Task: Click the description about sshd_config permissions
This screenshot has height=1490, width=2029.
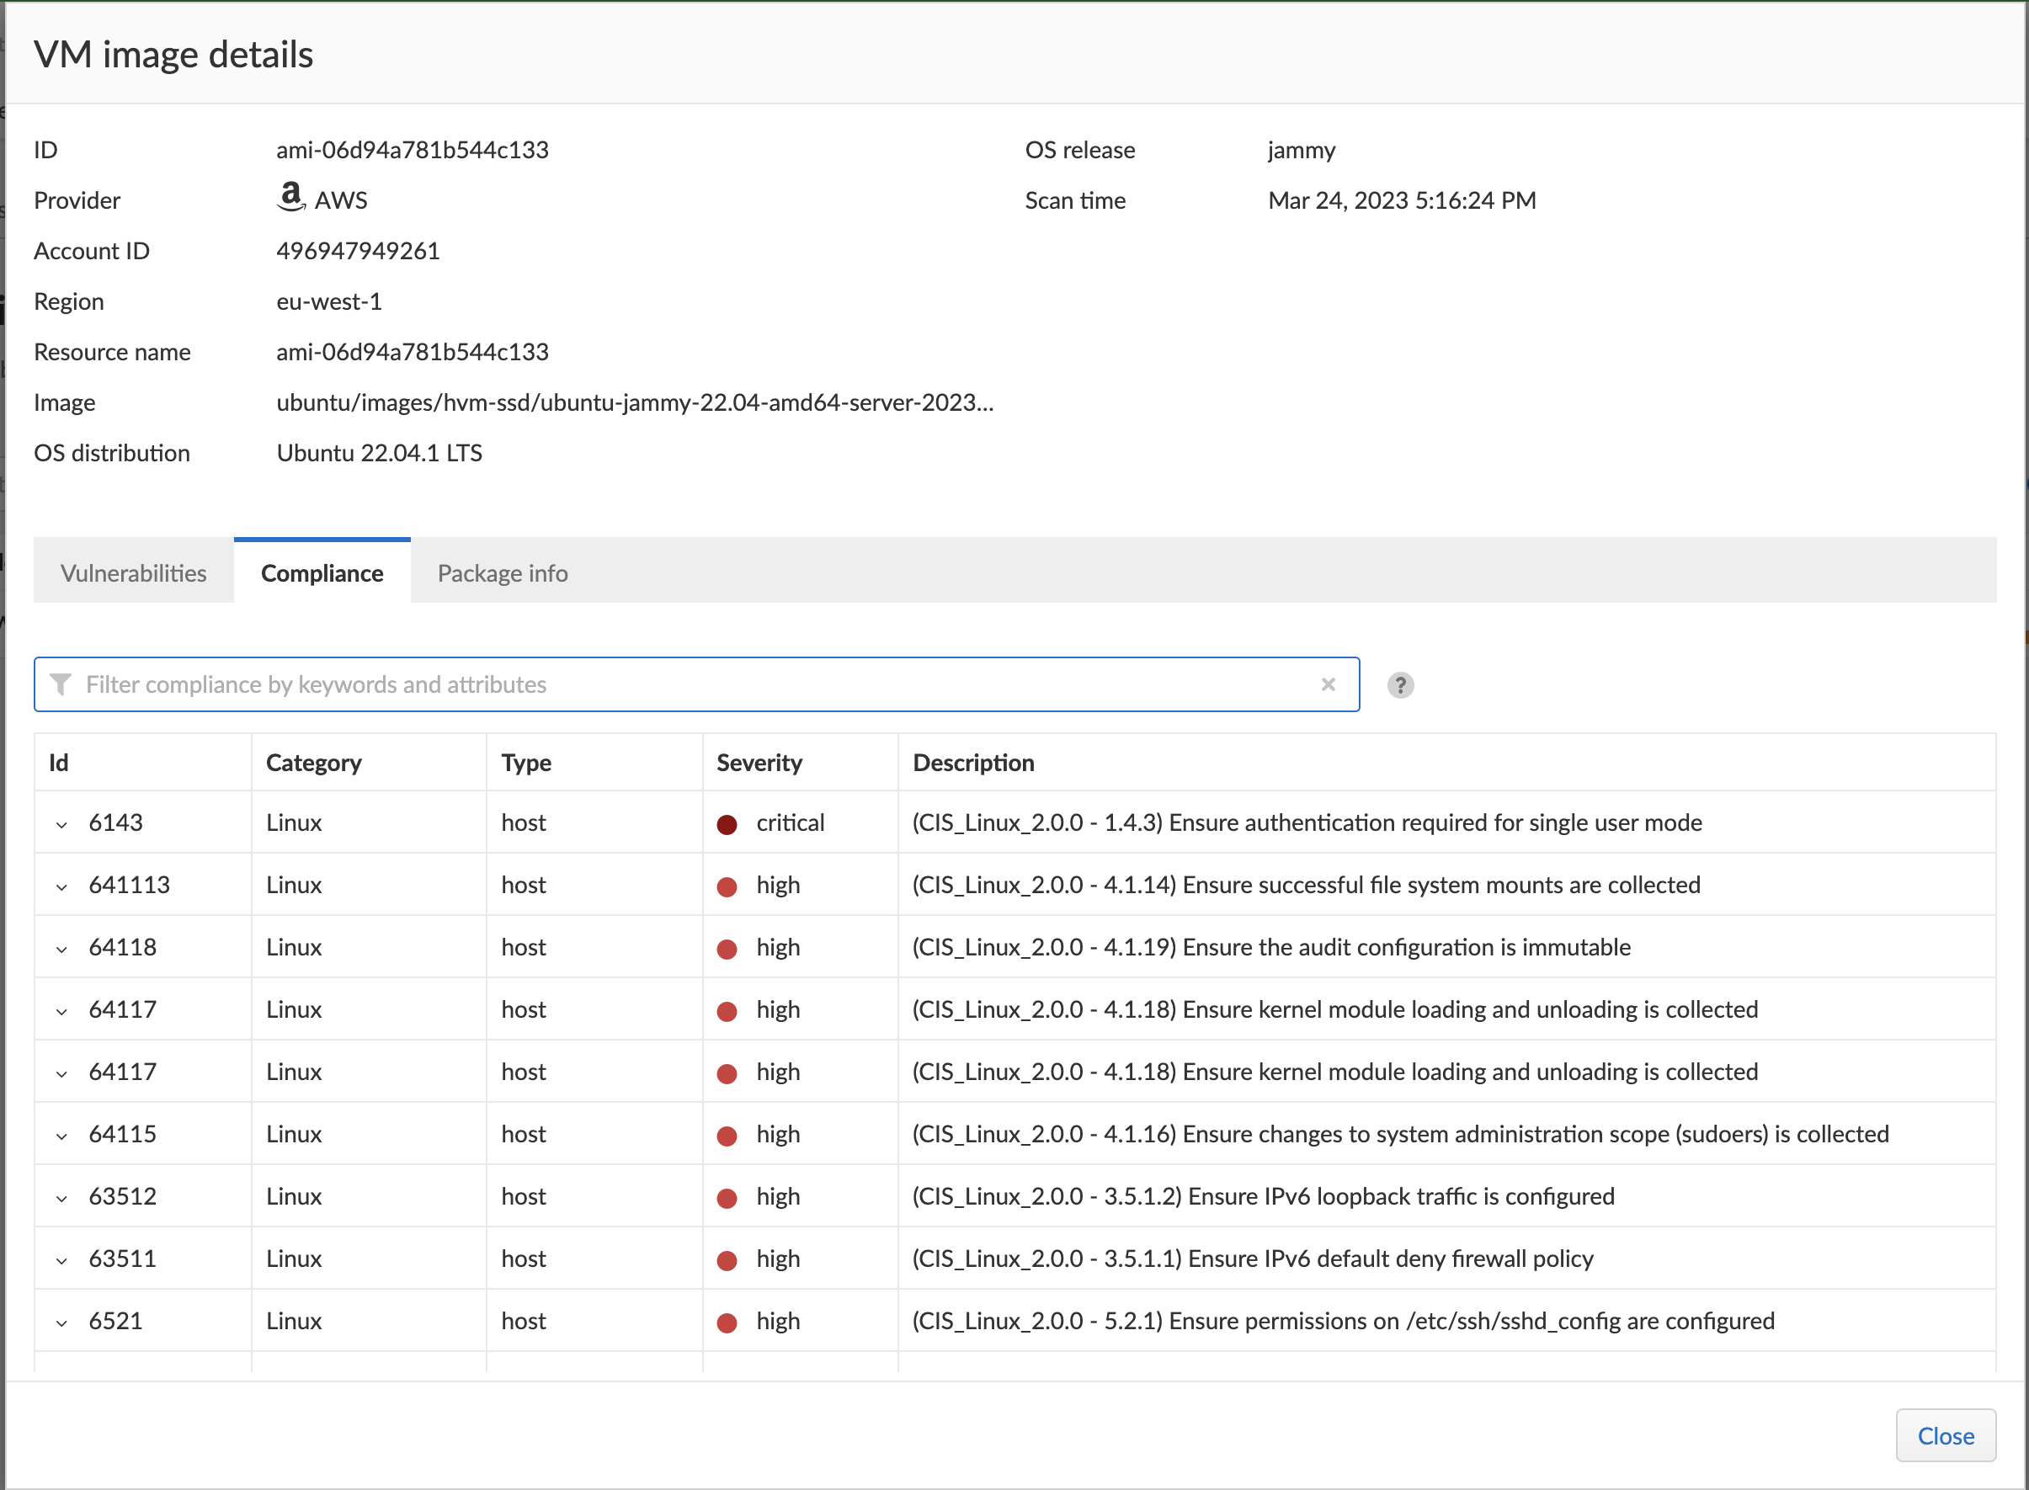Action: tap(1344, 1321)
